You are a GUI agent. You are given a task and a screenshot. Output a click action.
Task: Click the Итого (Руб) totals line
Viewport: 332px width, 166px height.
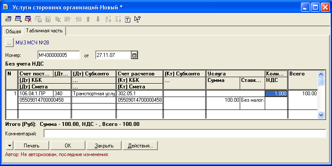72,124
